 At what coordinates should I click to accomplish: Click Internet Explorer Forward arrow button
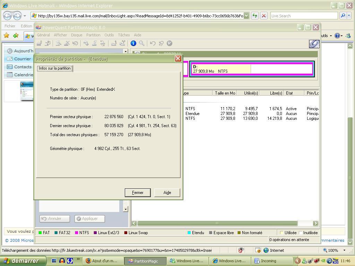click(17, 16)
